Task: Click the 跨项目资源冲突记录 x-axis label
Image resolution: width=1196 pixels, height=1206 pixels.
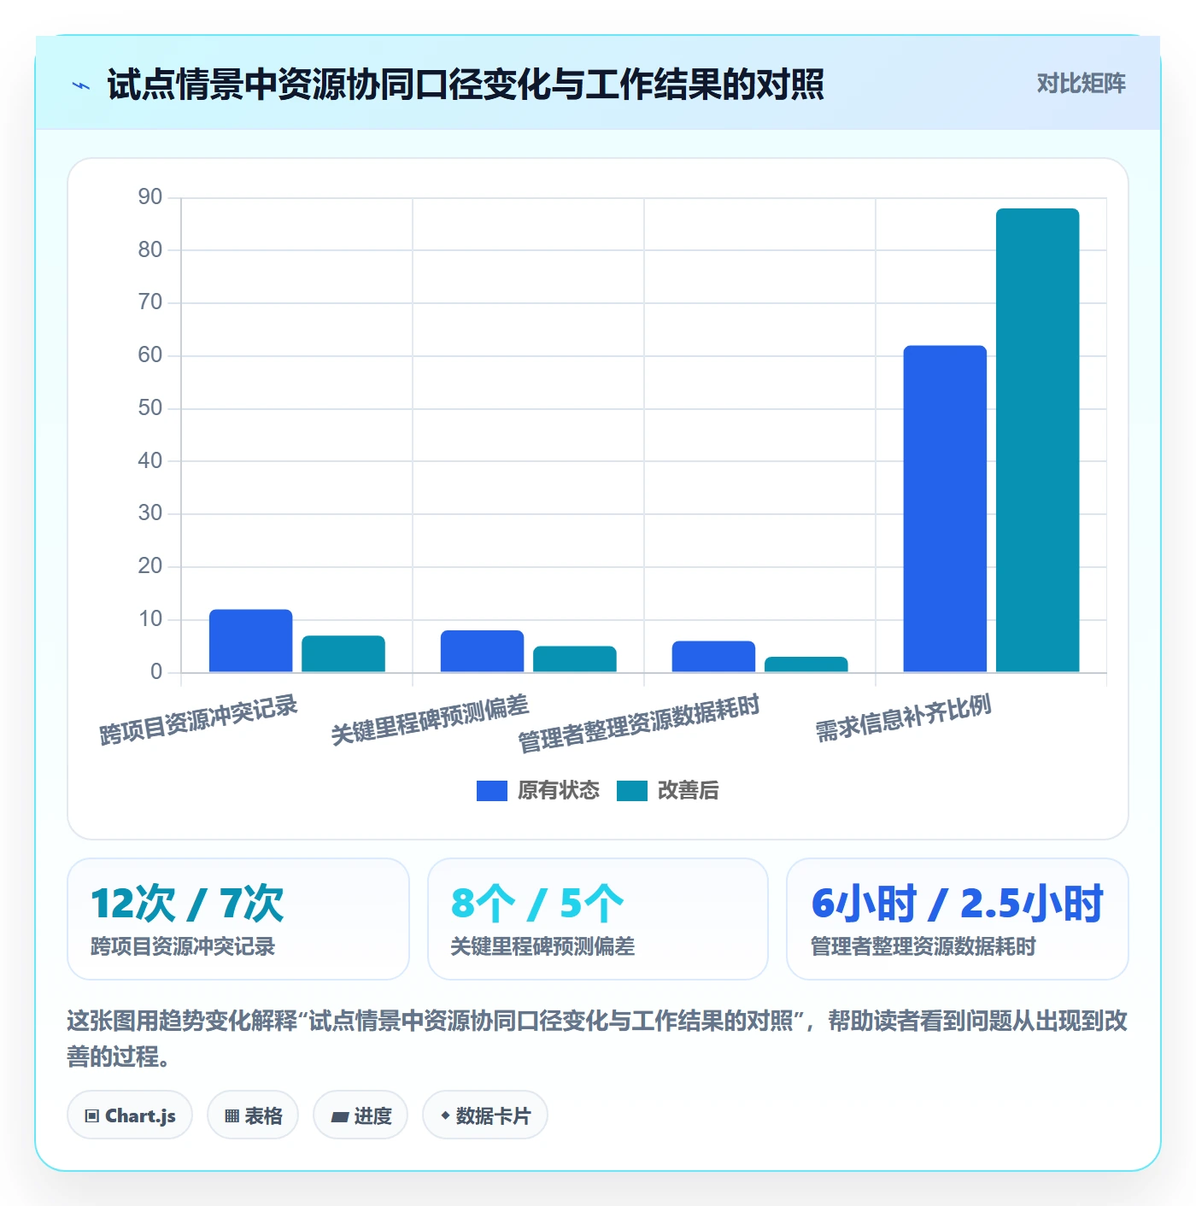Action: tap(198, 720)
